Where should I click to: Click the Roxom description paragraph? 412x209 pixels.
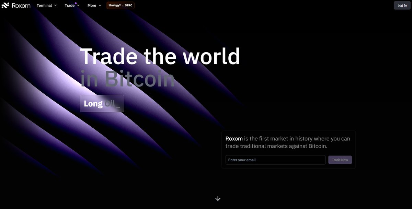coord(288,142)
